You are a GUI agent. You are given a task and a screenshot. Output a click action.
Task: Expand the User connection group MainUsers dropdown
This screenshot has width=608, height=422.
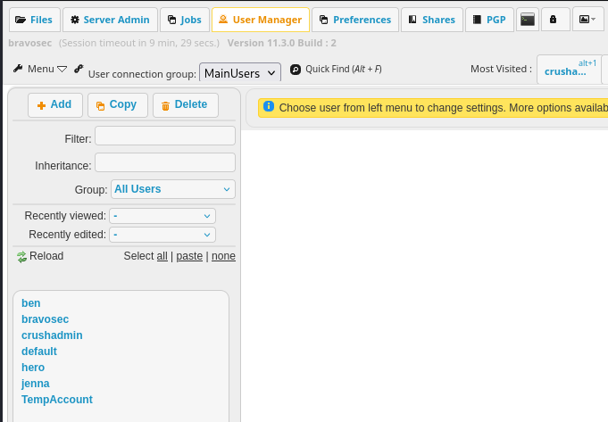(240, 72)
